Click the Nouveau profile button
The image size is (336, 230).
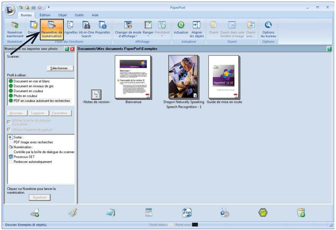pos(17,113)
